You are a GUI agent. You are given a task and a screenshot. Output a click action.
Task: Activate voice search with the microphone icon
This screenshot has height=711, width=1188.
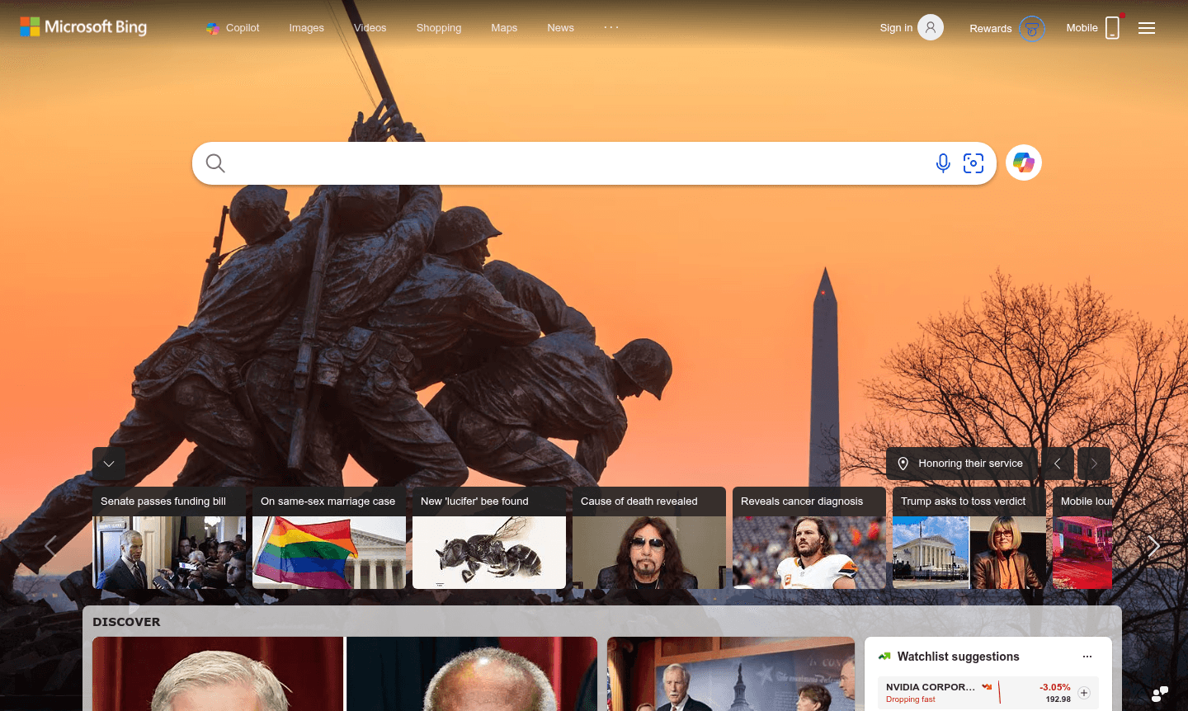pyautogui.click(x=943, y=162)
